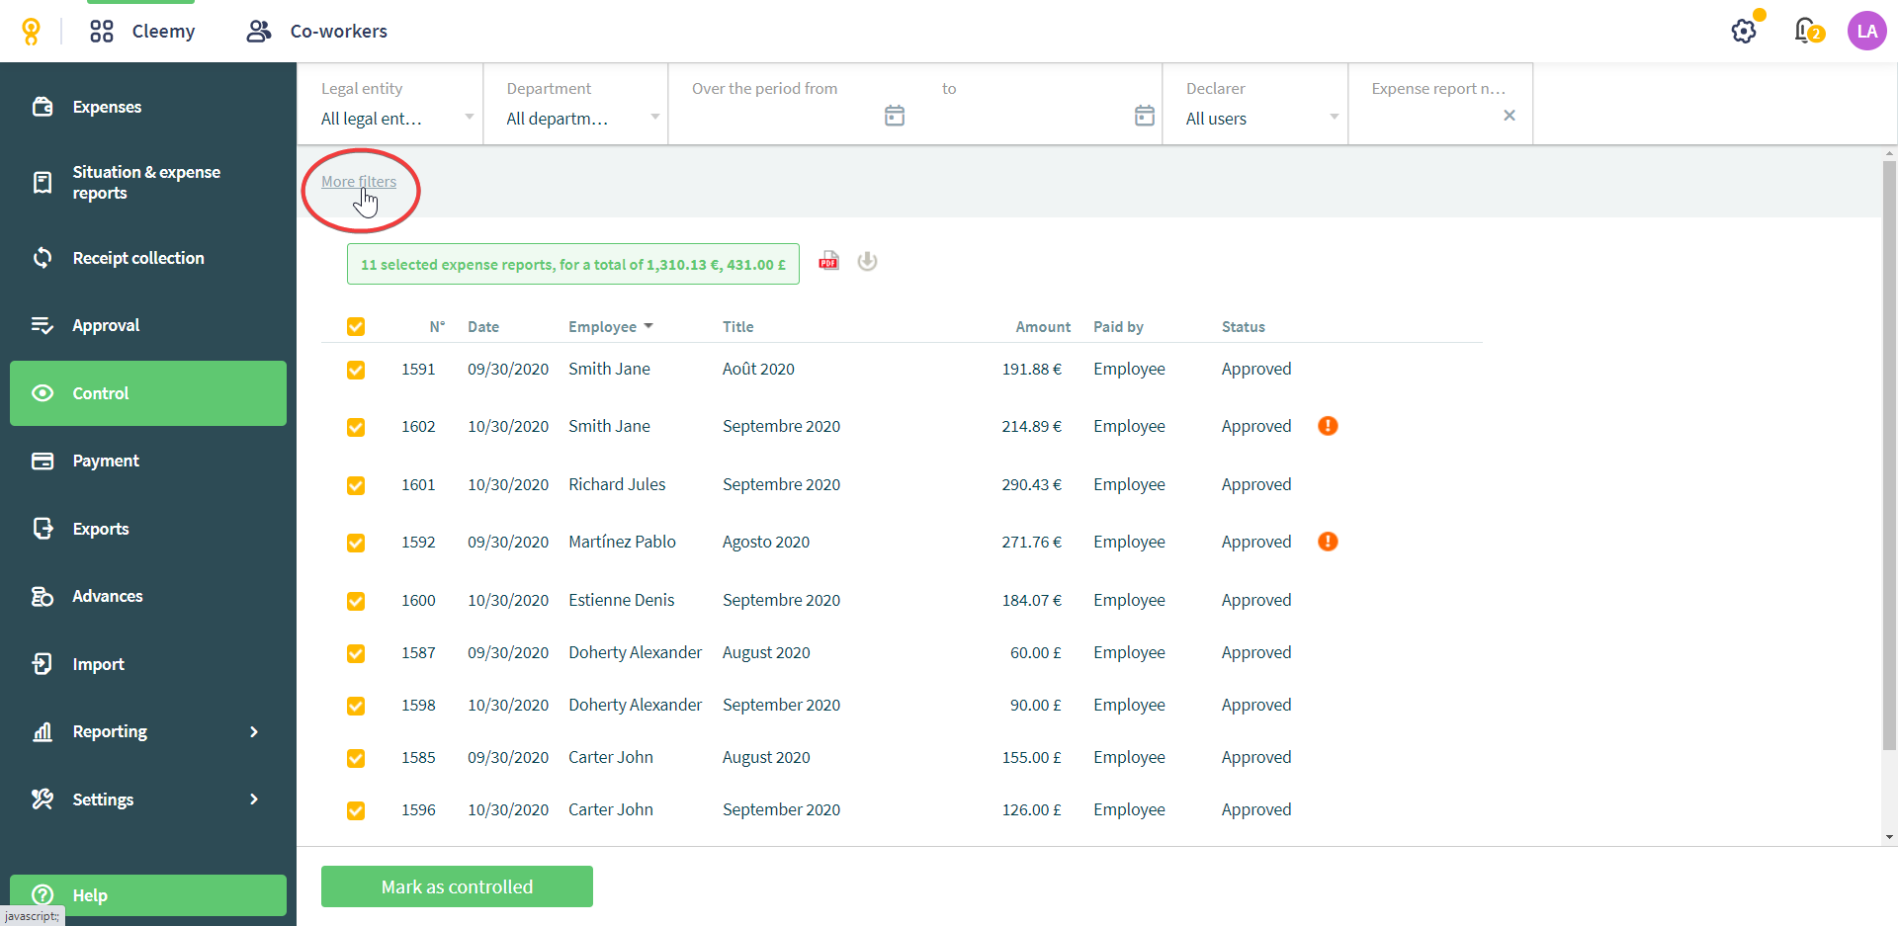Open the Advances page
1898x926 pixels.
click(148, 596)
